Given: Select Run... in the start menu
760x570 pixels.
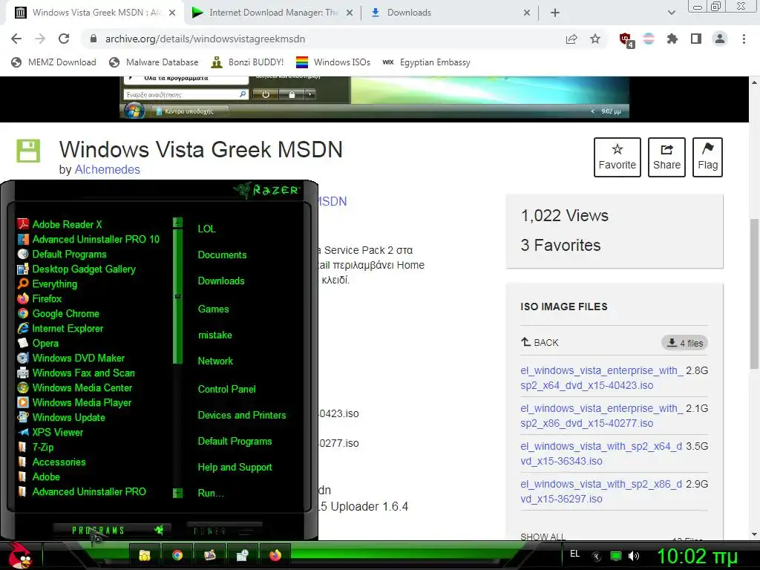Looking at the screenshot, I should (210, 494).
